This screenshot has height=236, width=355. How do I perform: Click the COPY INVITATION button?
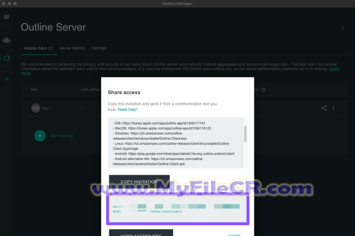point(139,181)
